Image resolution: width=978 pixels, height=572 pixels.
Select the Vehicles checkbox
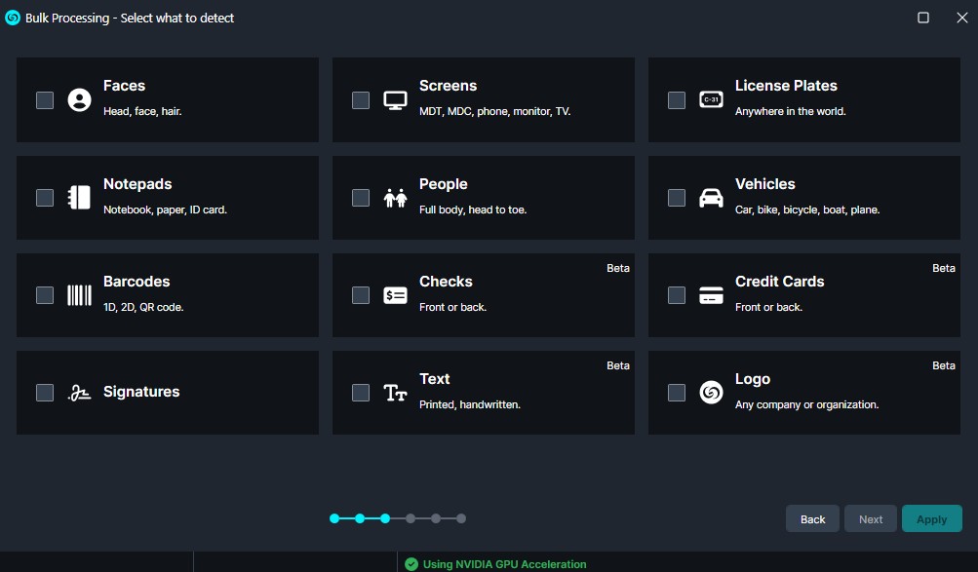(677, 198)
